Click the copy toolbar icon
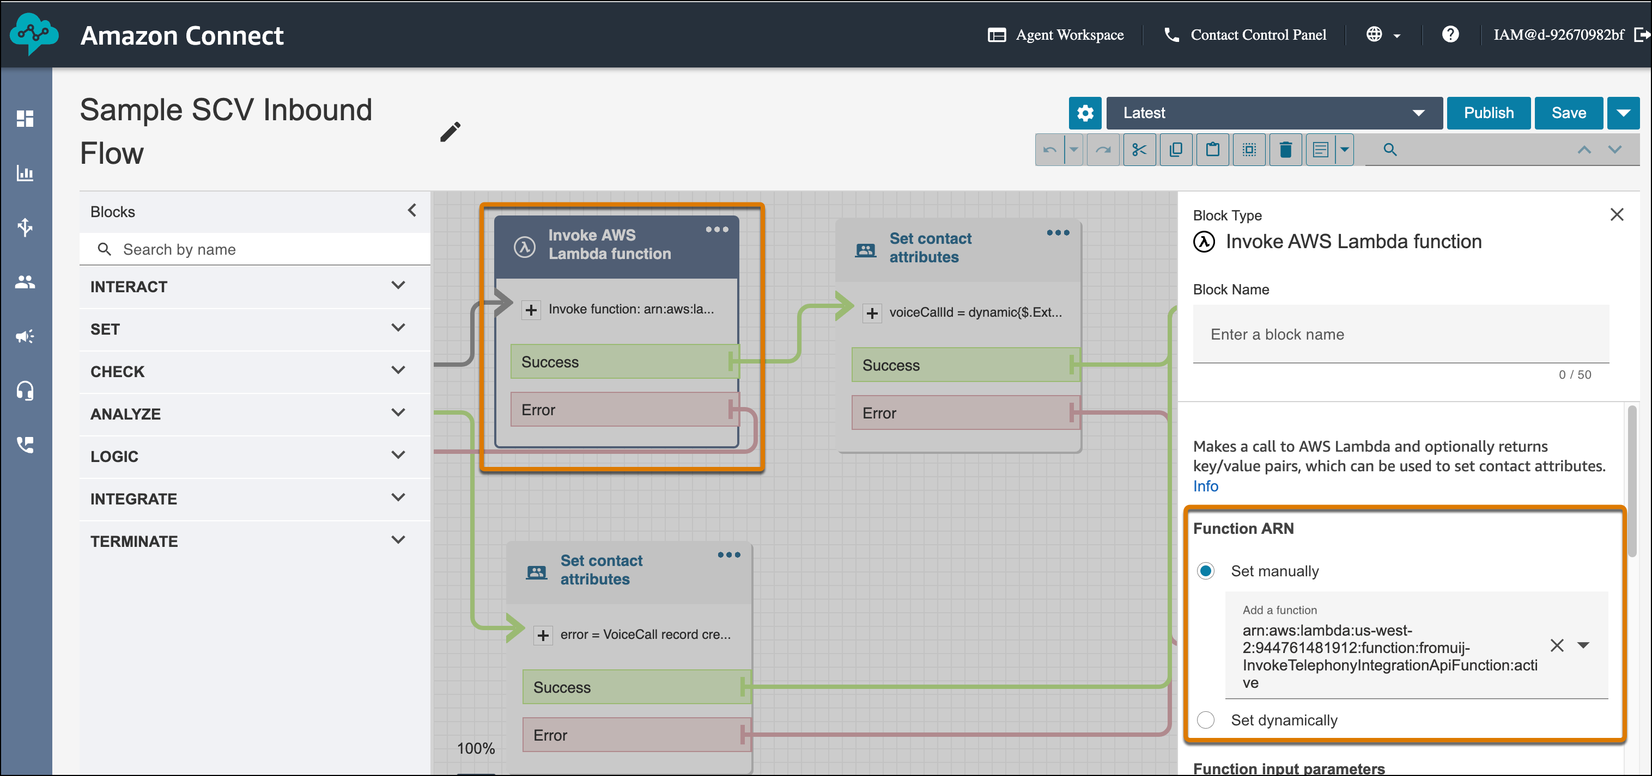The image size is (1652, 776). pos(1176,150)
